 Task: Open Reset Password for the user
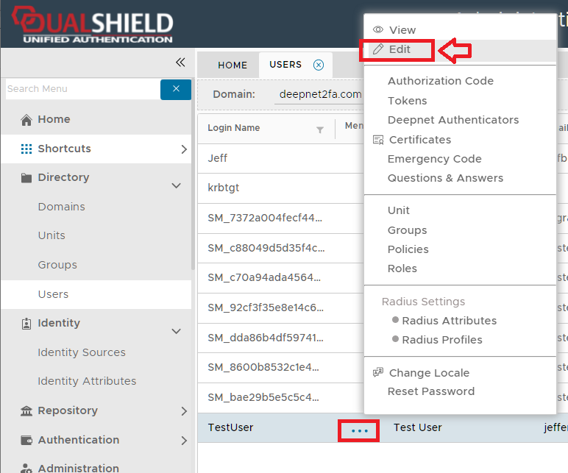tap(430, 391)
